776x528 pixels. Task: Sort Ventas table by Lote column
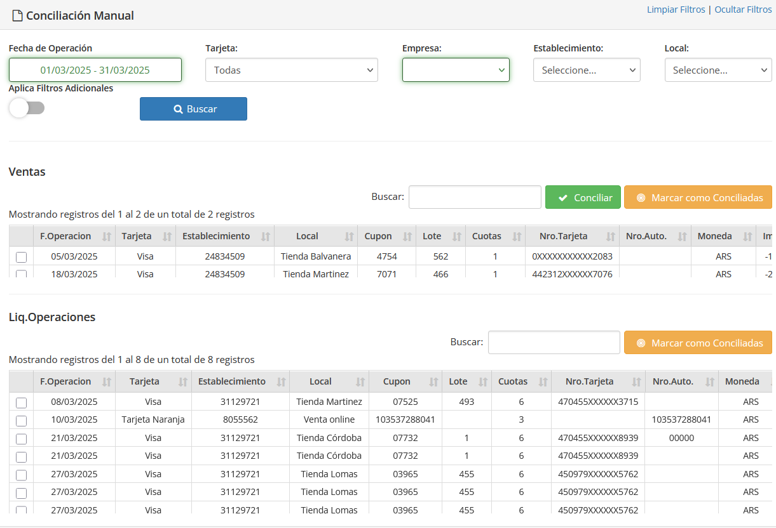point(440,236)
